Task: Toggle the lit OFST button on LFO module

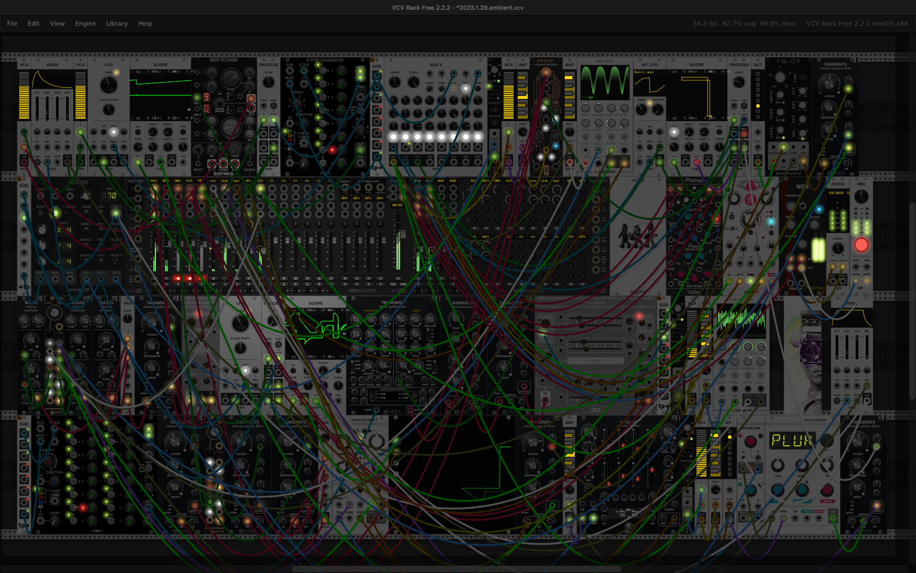Action: [113, 132]
